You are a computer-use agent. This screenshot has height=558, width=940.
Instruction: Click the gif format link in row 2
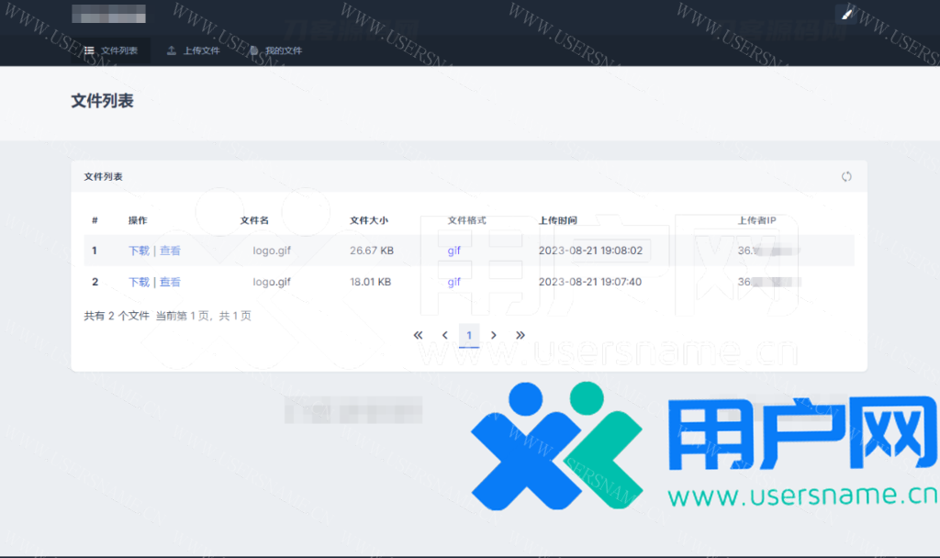coord(454,282)
